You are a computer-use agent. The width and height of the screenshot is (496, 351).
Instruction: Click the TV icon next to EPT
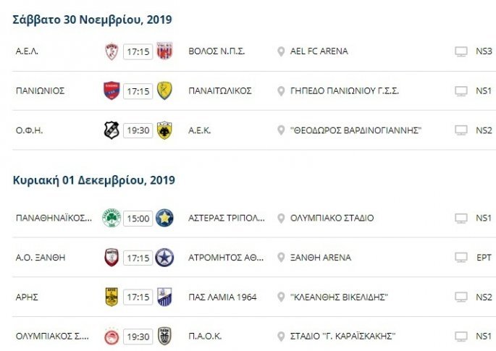tap(461, 258)
